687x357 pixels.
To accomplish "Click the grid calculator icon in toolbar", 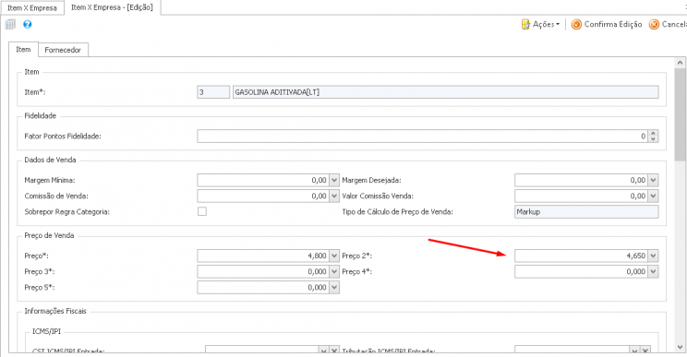I will pos(10,25).
